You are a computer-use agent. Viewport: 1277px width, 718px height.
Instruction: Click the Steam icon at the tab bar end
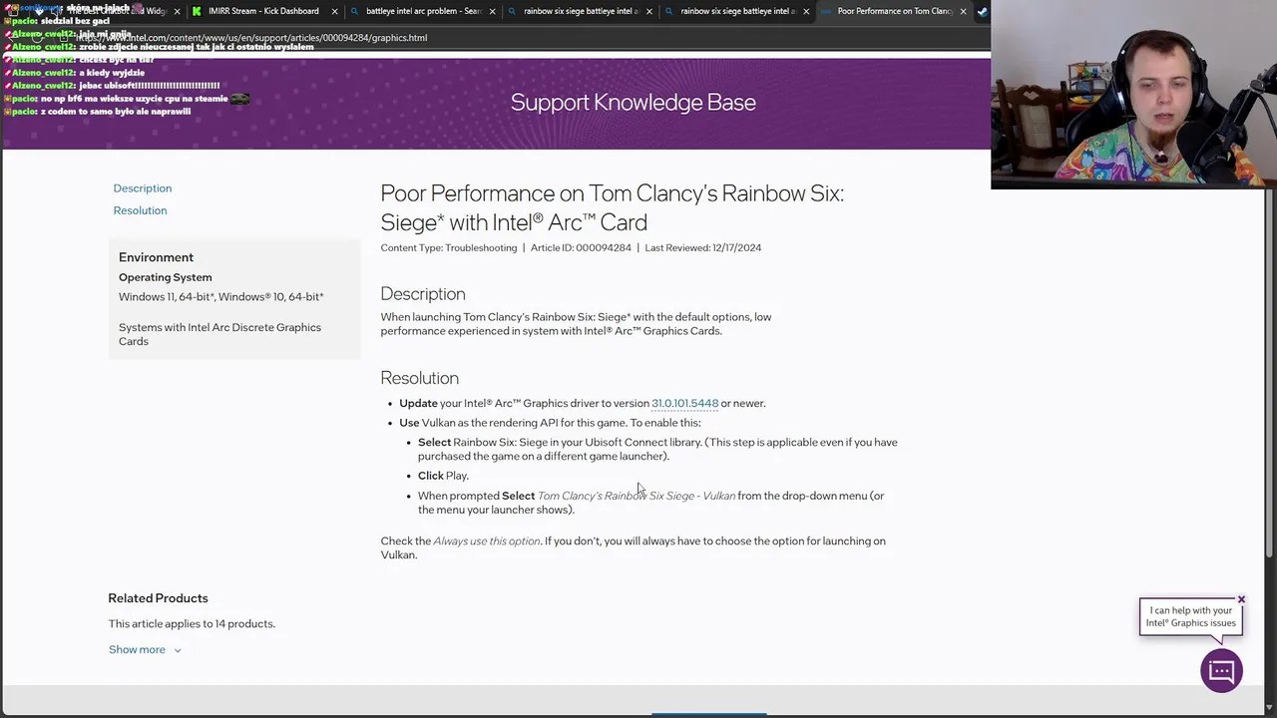tap(983, 11)
